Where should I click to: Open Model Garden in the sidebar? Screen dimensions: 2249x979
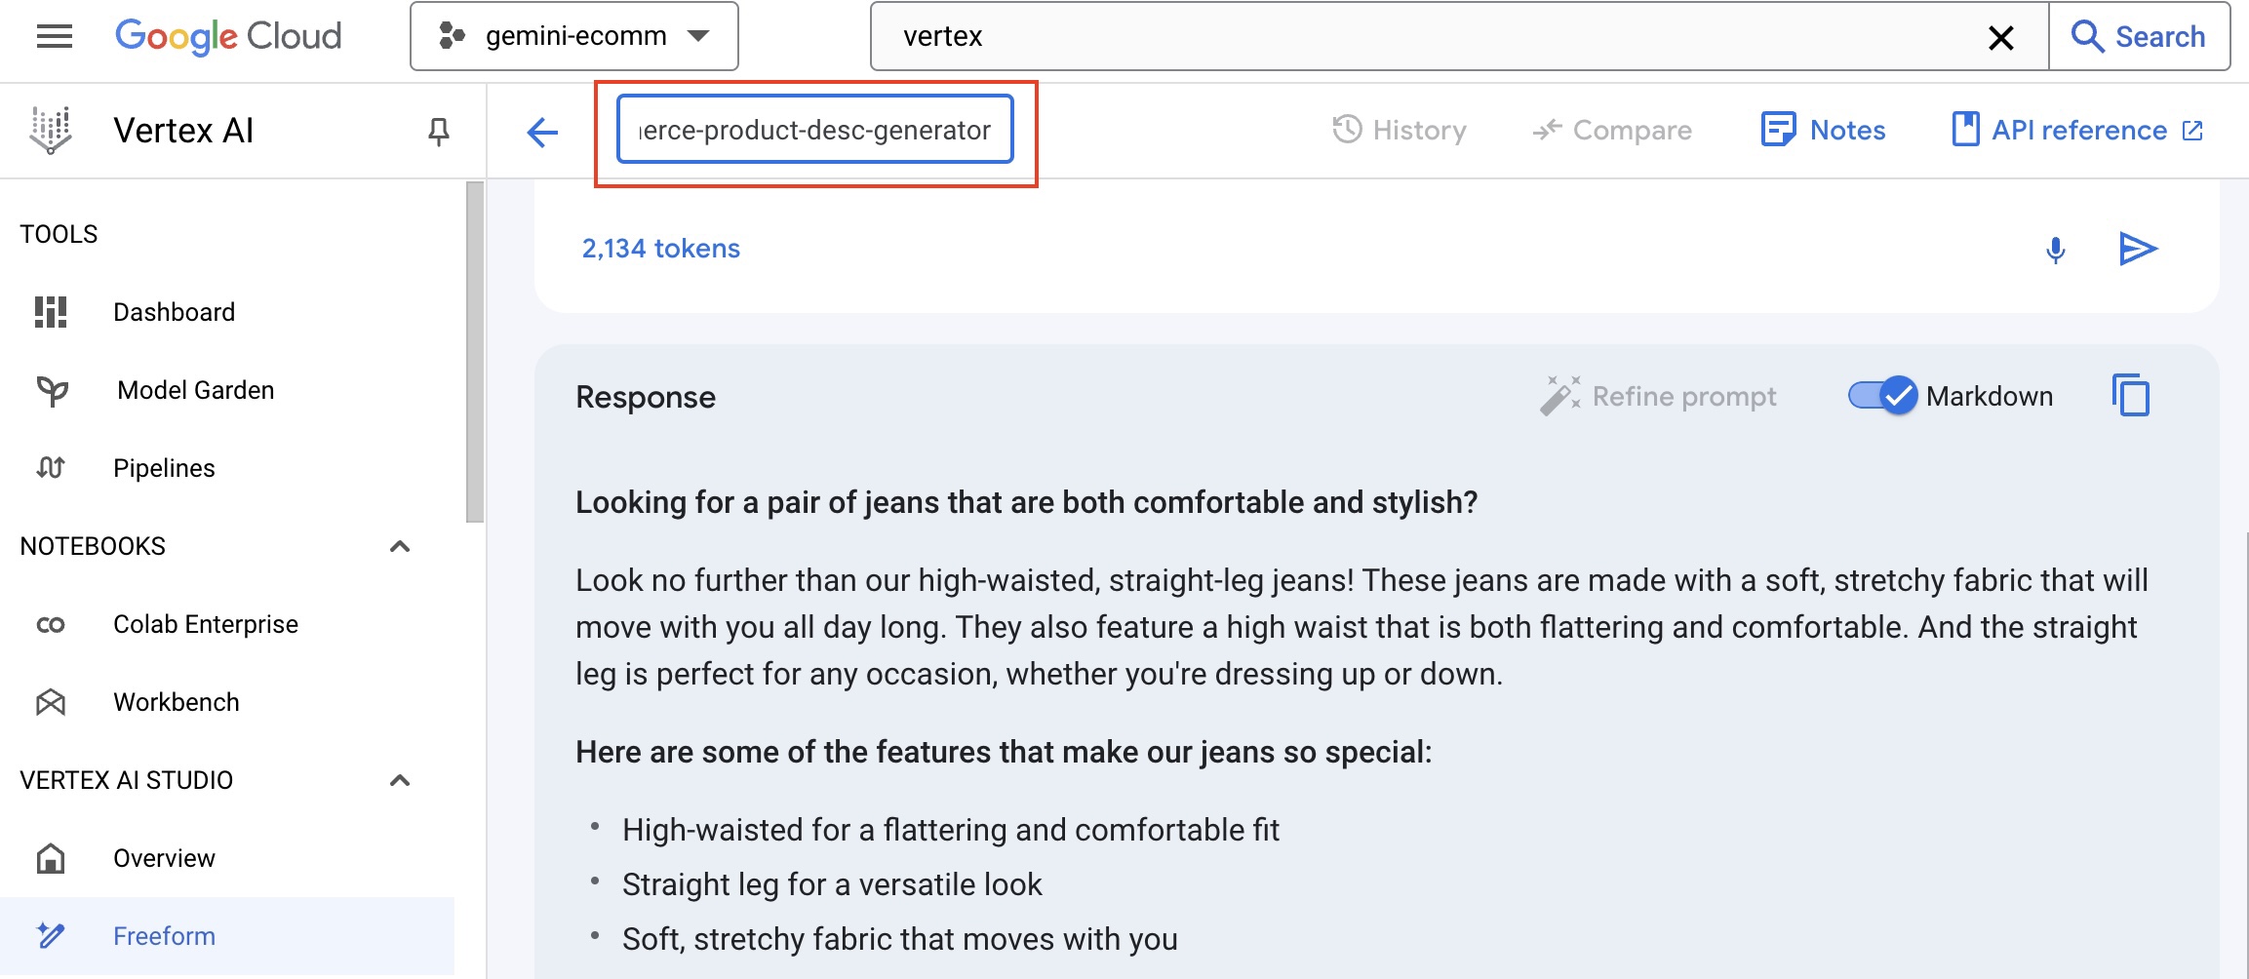(x=195, y=390)
